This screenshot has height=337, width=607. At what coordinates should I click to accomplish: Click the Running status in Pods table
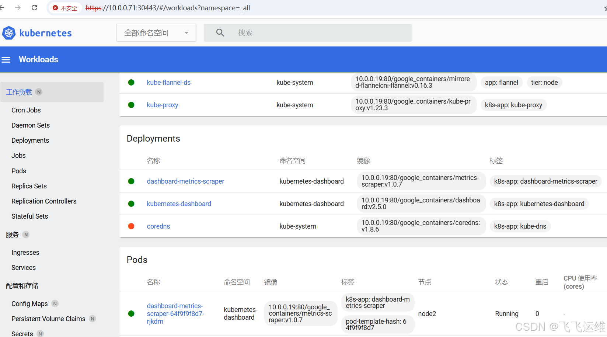click(x=507, y=314)
